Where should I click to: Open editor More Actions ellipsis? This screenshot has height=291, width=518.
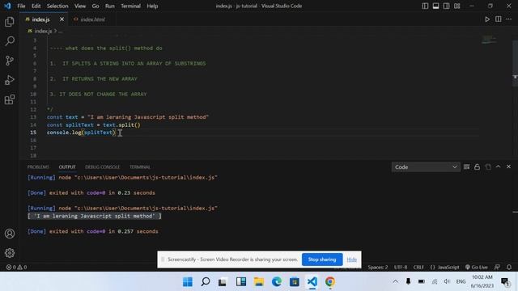[x=509, y=19]
